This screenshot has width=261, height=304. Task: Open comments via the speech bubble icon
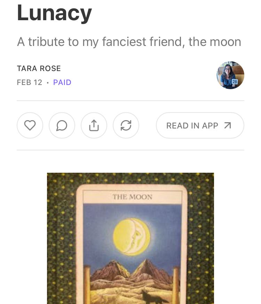pos(62,125)
